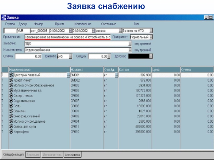Click the dollar icon beside Крафт-пакет

point(11,80)
